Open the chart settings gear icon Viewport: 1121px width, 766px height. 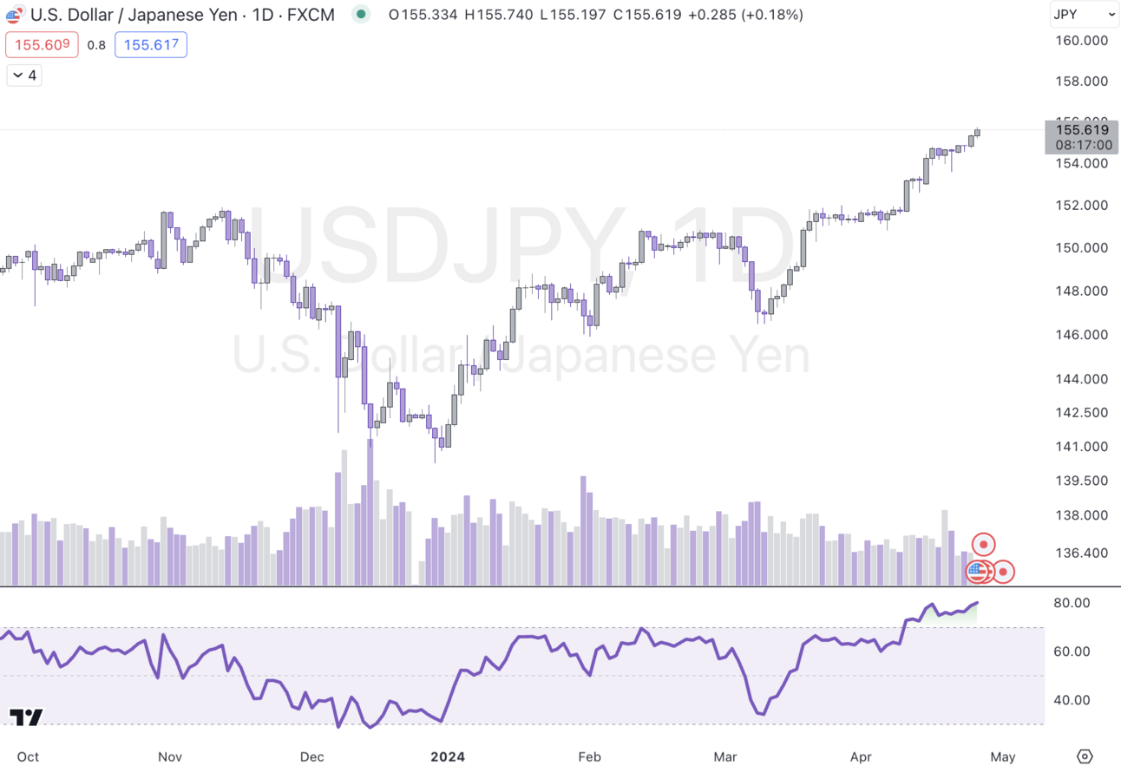coord(1085,756)
